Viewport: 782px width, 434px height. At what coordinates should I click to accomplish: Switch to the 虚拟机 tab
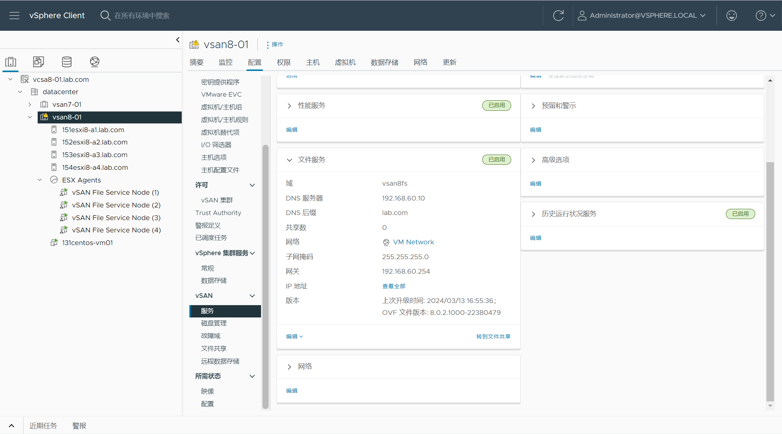[x=345, y=62]
